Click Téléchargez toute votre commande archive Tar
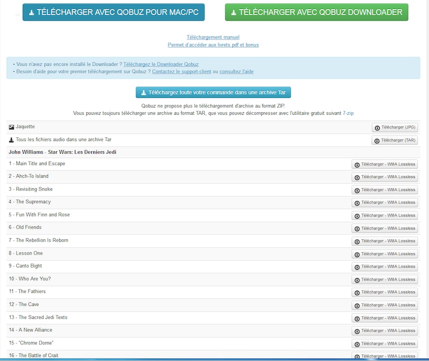This screenshot has height=361, width=429. 213,92
